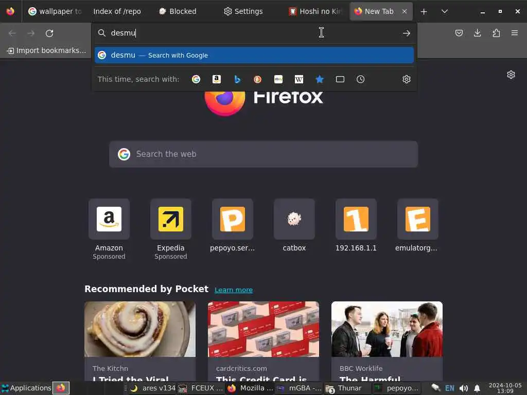
Task: Search this time with eBay icon
Action: tap(278, 79)
